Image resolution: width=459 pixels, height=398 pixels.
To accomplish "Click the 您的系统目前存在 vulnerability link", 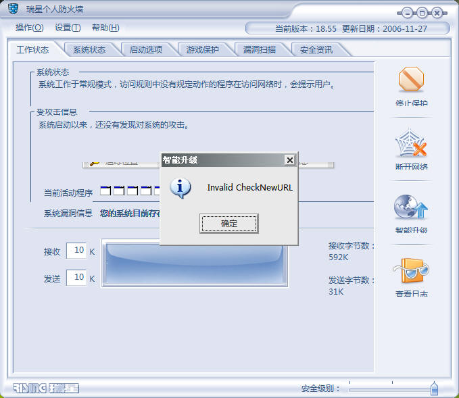I will click(130, 214).
